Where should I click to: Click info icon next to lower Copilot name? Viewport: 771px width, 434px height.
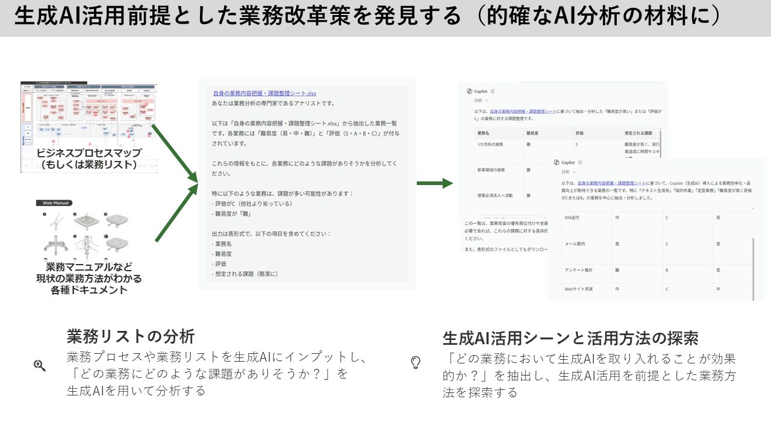pos(580,162)
